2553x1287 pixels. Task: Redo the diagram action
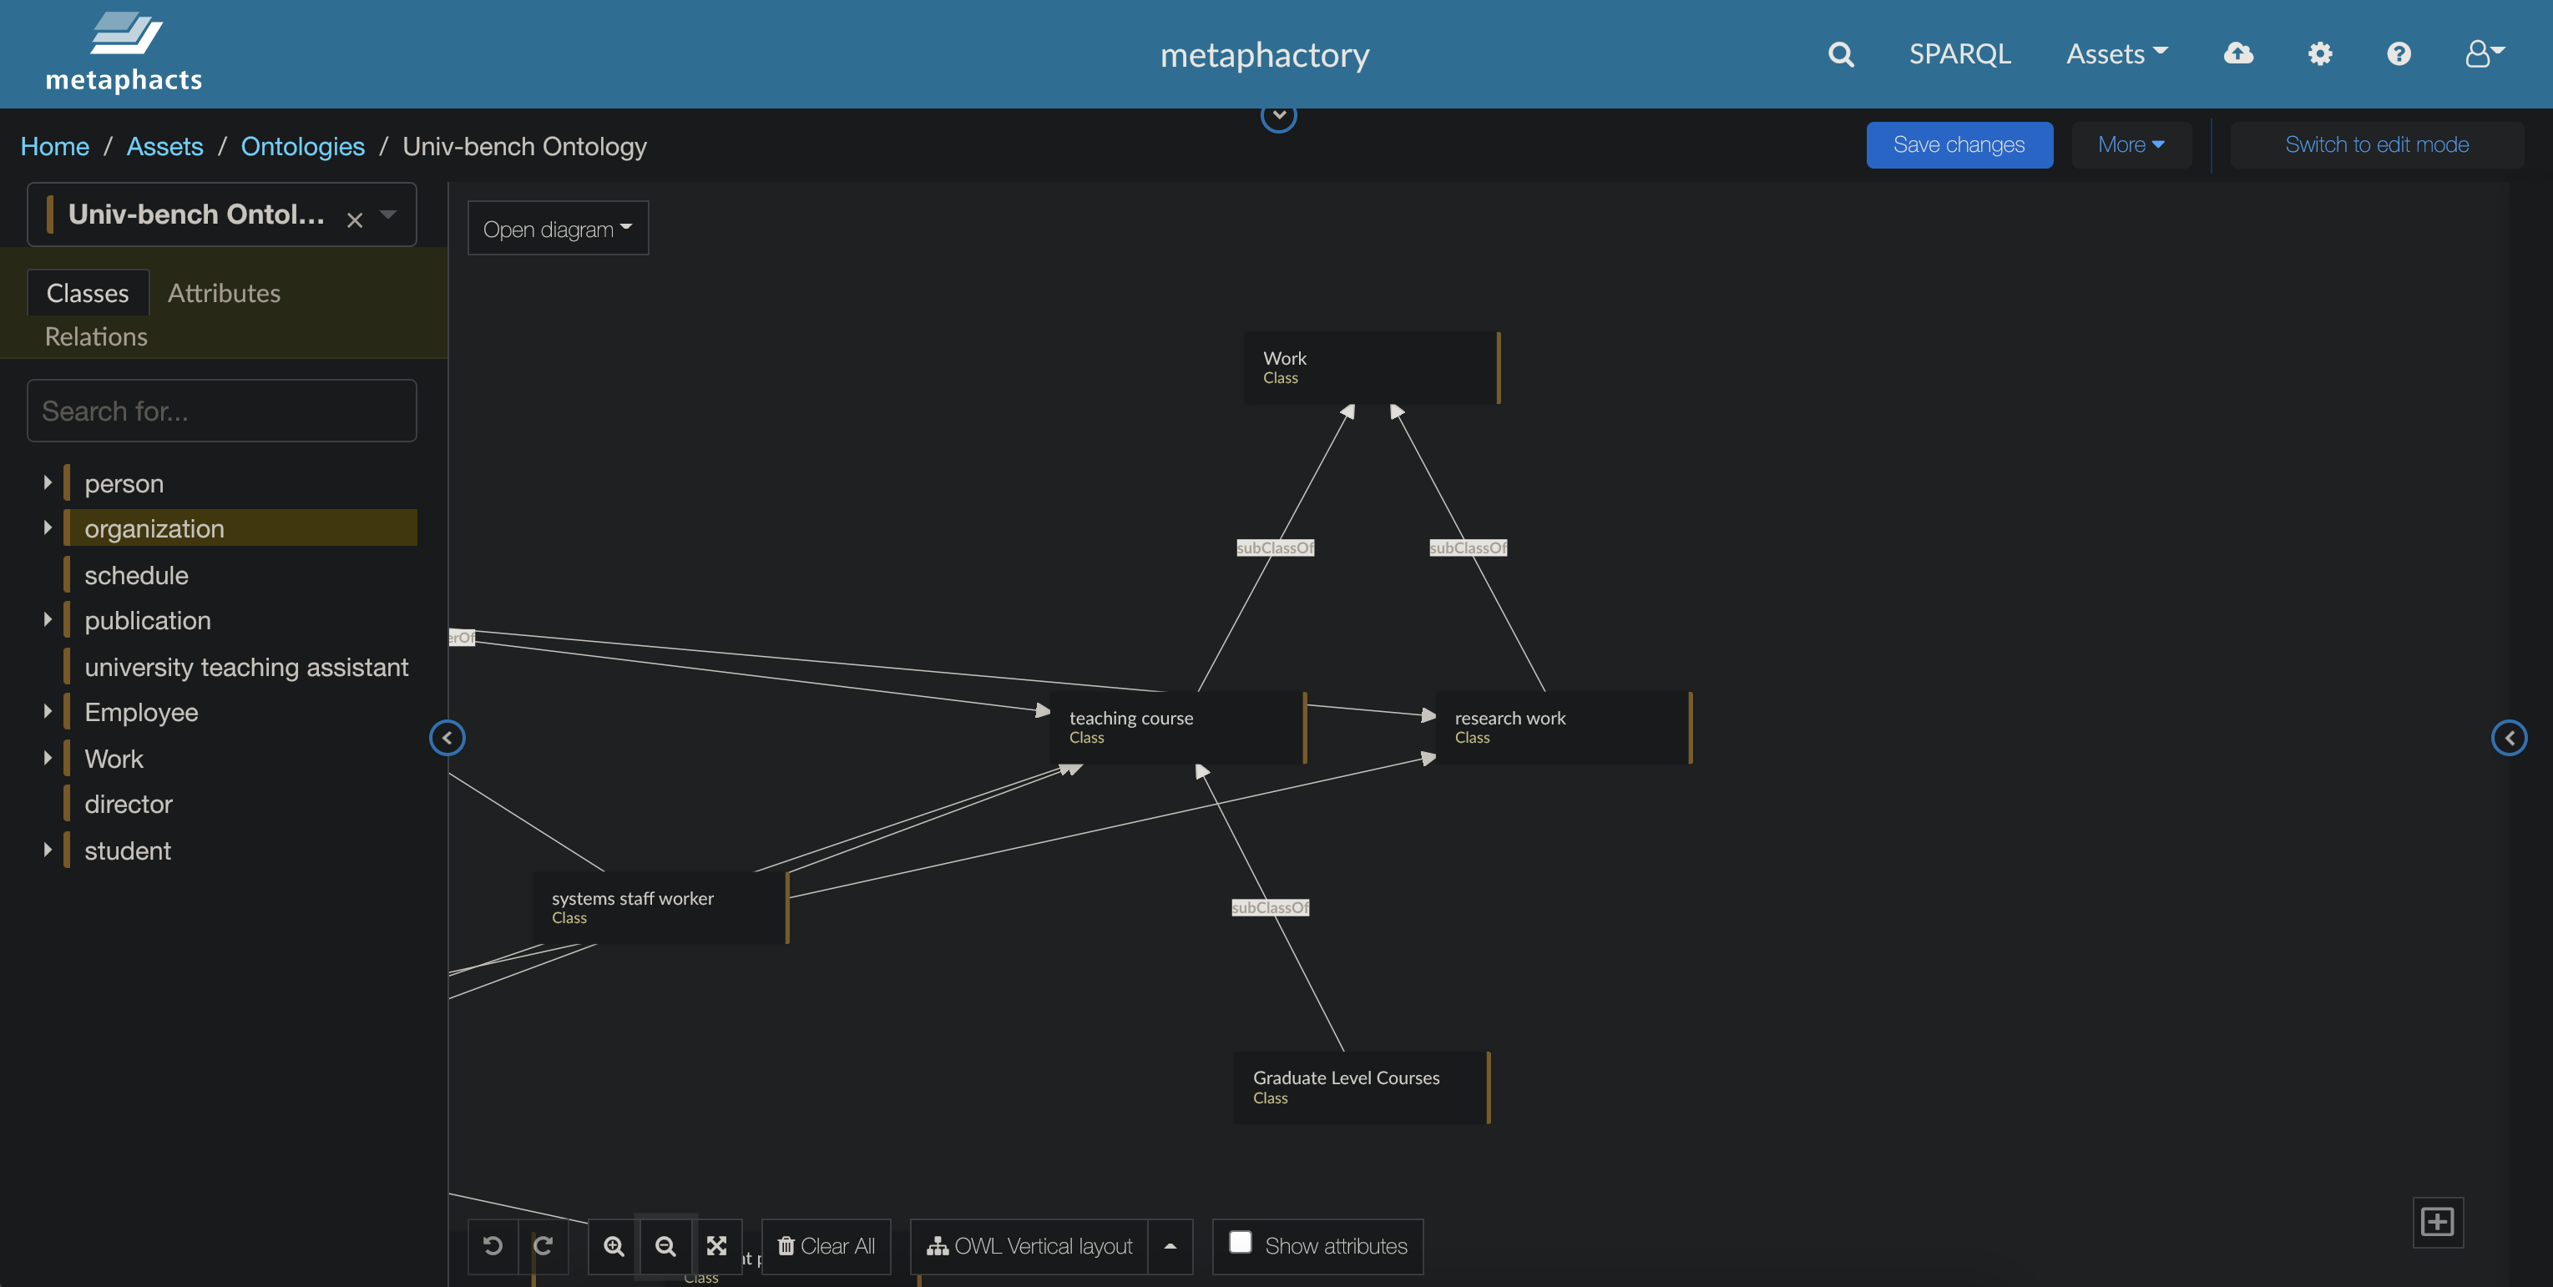[x=543, y=1245]
